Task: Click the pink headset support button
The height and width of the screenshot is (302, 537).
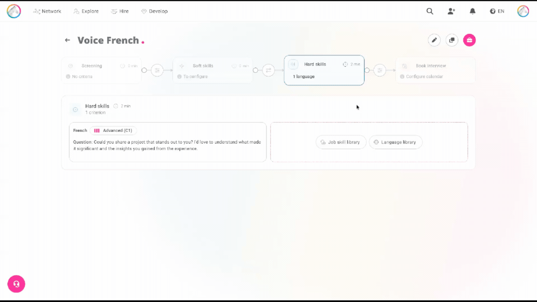Action: tap(16, 284)
